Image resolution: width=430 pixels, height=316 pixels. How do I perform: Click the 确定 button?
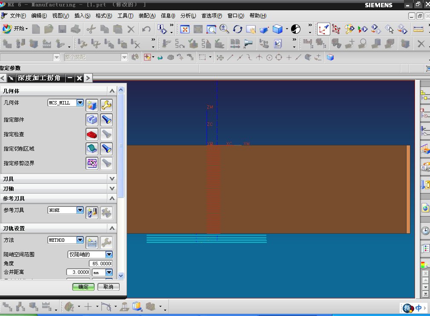84,287
